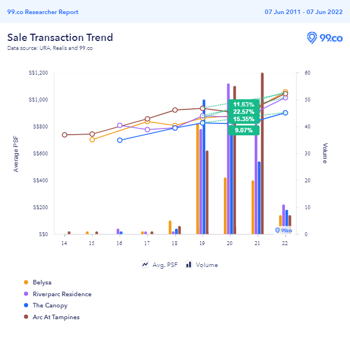Click Riverparc Residence data point for year 22
The height and width of the screenshot is (359, 350).
[x=285, y=98]
